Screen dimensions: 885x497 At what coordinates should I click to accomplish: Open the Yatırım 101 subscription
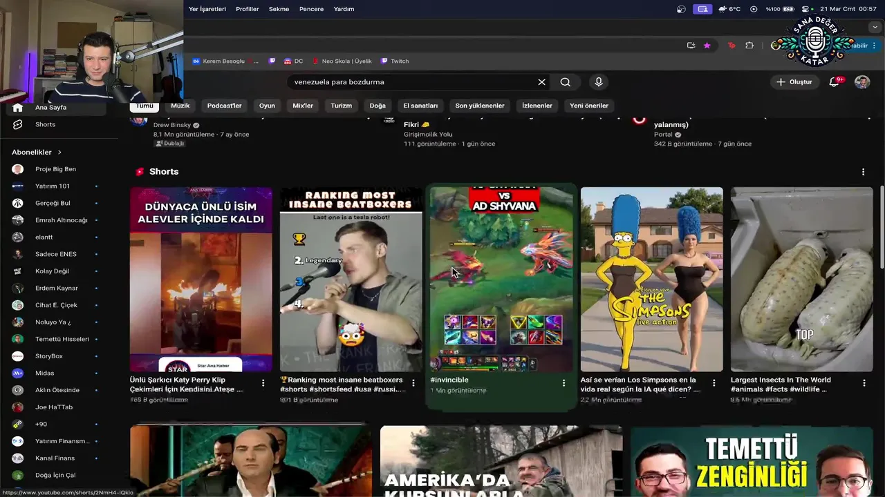click(55, 186)
